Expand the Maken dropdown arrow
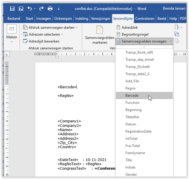This screenshot has height=179, width=189. (x=12, y=42)
